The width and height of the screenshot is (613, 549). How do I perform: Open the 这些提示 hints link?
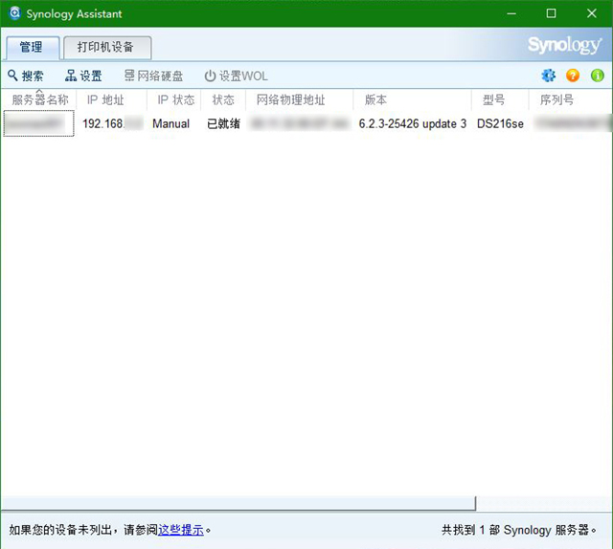tap(181, 530)
